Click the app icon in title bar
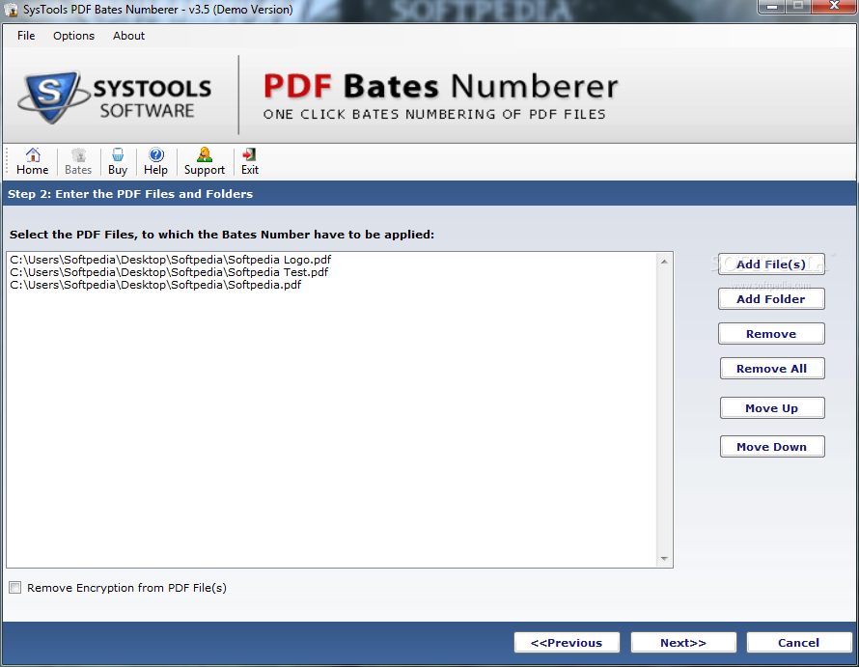This screenshot has height=667, width=859. [x=11, y=10]
